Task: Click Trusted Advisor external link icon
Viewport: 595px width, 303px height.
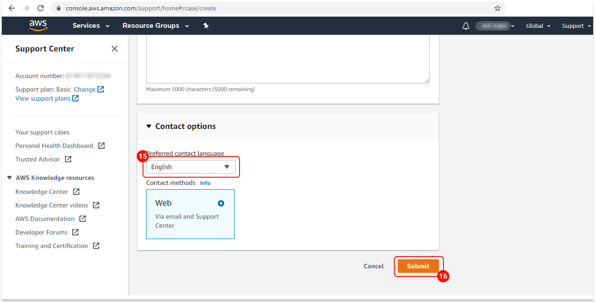Action: 68,159
